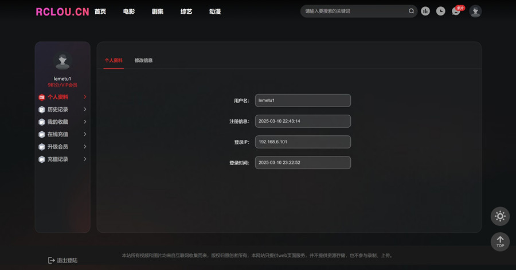The height and width of the screenshot is (270, 516).
Task: Switch to the 修改信息 tab
Action: pos(143,60)
